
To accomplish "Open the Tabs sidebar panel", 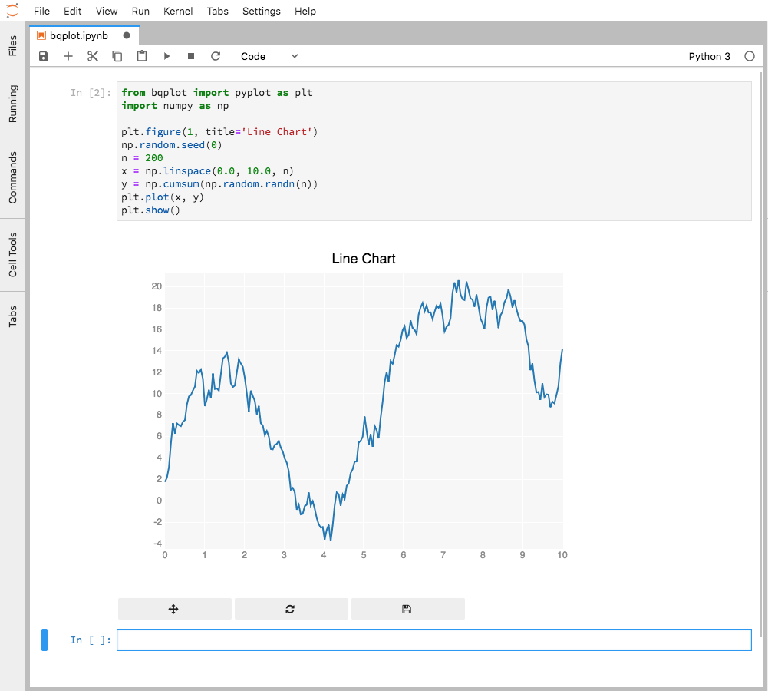I will click(x=12, y=316).
